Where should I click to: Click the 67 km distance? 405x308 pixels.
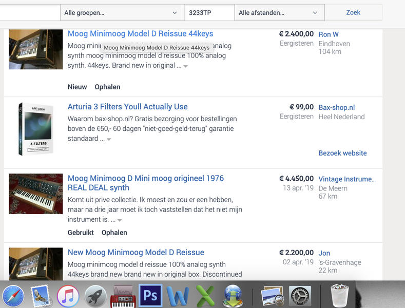click(x=328, y=197)
